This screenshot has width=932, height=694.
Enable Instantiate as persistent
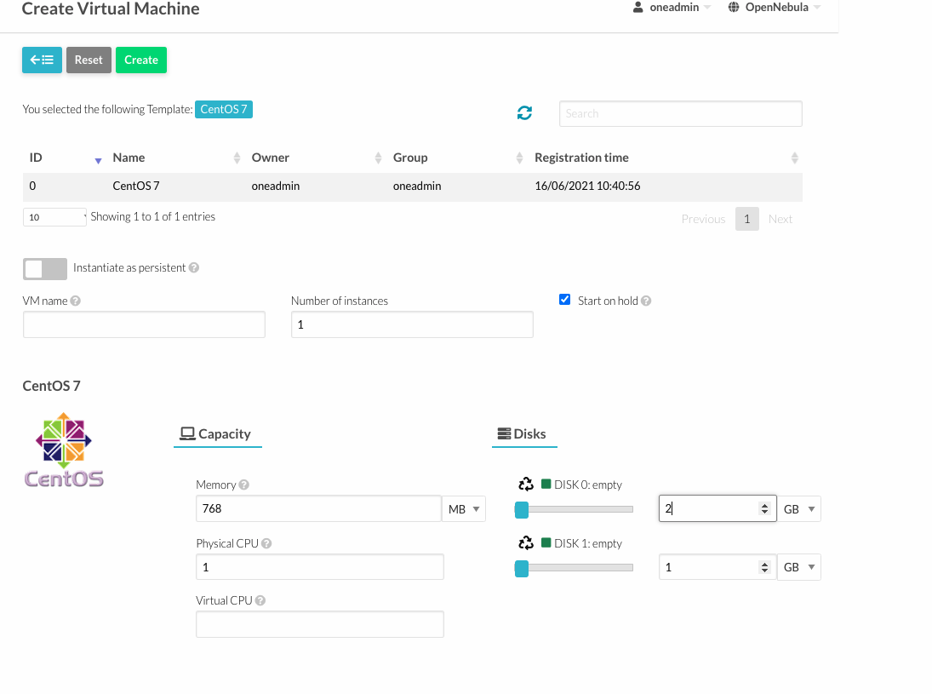(44, 268)
